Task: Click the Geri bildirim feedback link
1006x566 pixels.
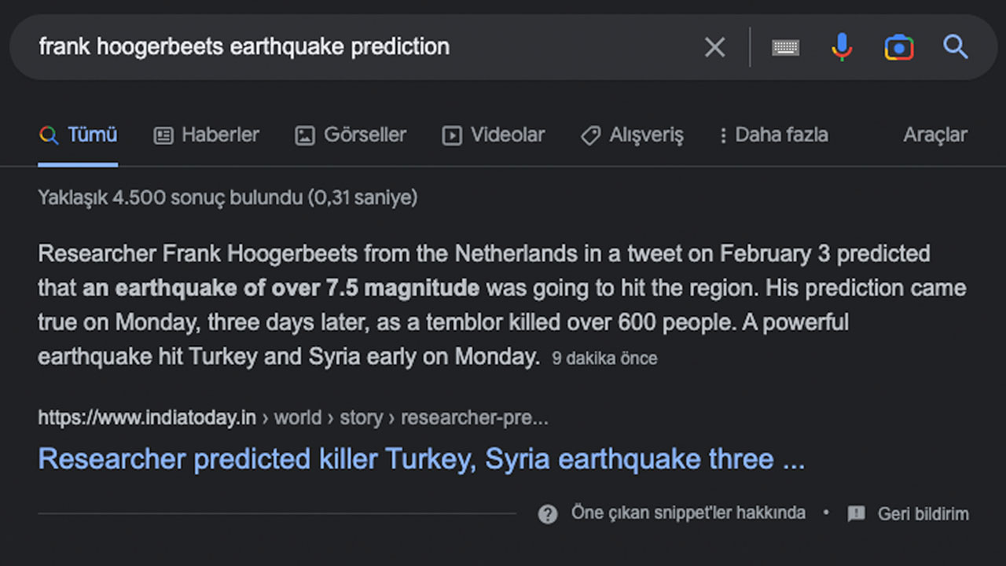Action: [x=923, y=514]
